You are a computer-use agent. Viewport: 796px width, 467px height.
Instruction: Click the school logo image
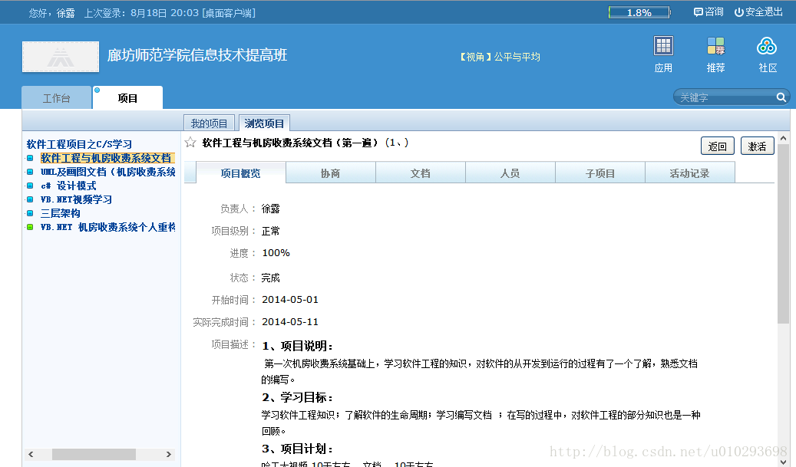[x=61, y=57]
